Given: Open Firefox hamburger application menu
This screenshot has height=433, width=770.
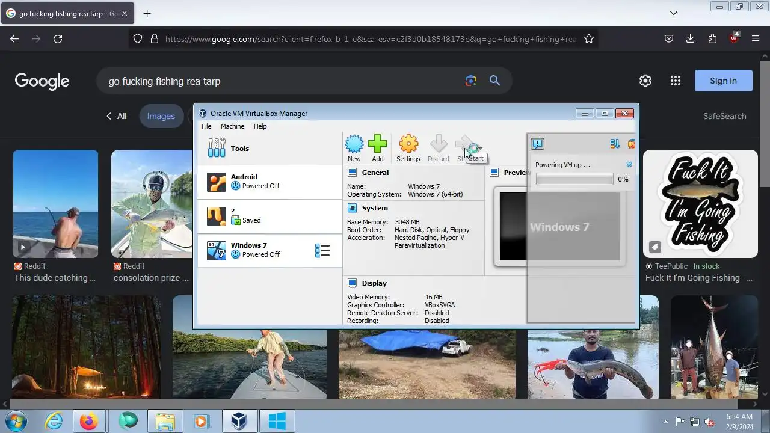Looking at the screenshot, I should coord(756,38).
